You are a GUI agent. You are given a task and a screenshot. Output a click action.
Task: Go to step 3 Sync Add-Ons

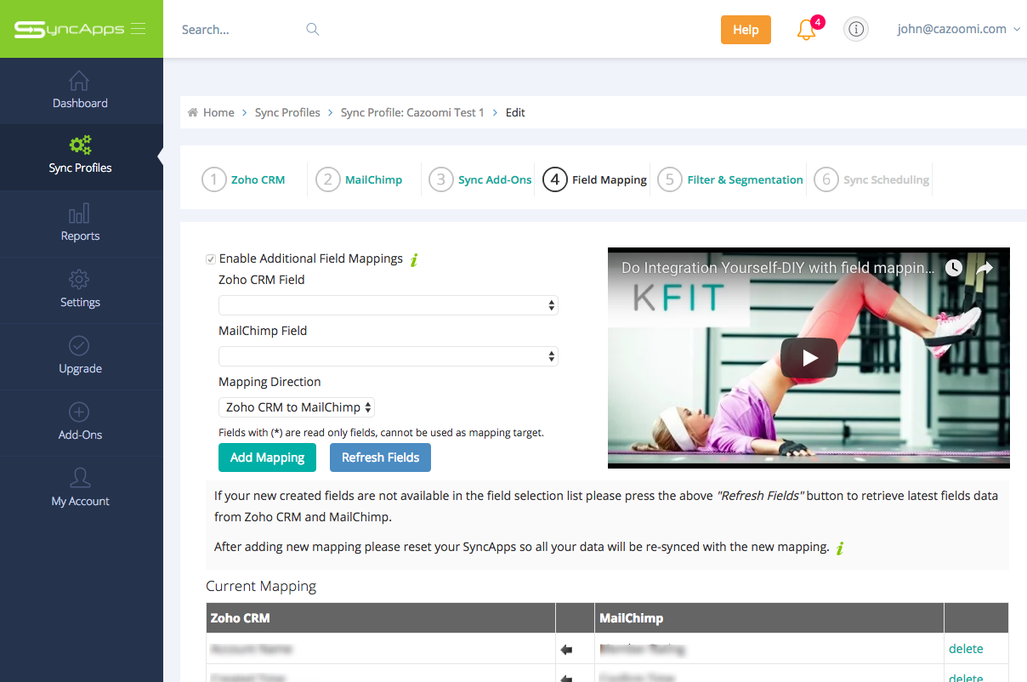tap(480, 179)
